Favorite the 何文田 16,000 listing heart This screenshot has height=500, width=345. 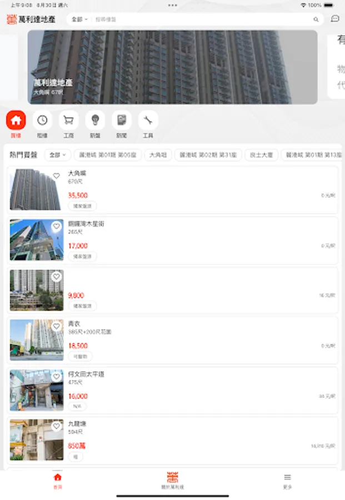tap(57, 376)
